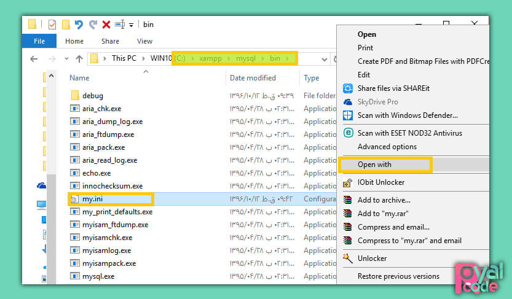Choose Restore previous versions
This screenshot has width=512, height=299.
point(398,276)
